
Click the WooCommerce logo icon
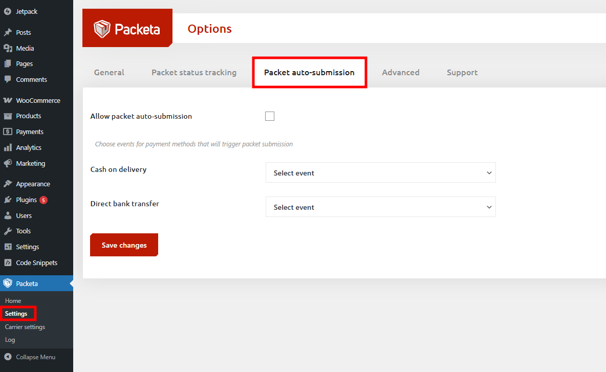click(8, 100)
